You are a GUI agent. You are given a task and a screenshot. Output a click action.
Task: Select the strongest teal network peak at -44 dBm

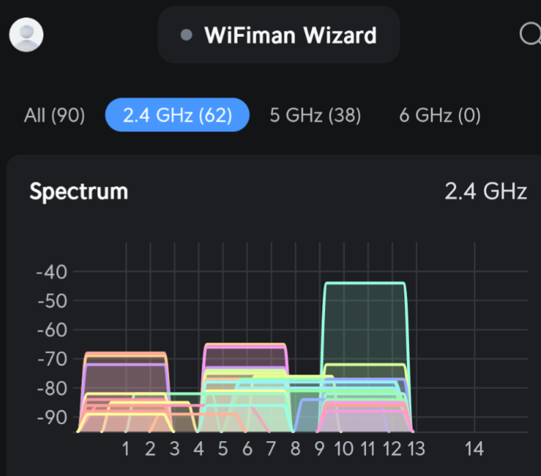coord(365,283)
